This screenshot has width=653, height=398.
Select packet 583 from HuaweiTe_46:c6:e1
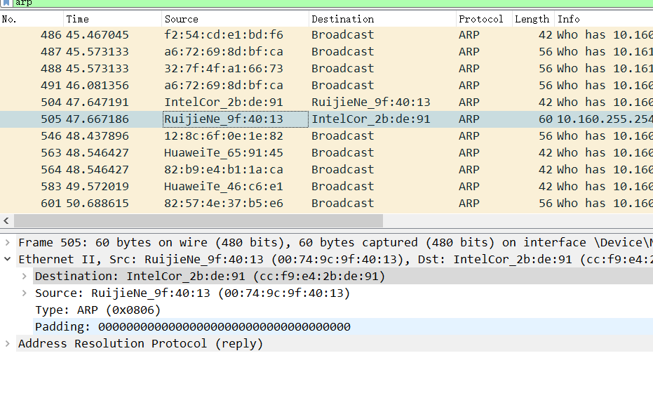327,186
